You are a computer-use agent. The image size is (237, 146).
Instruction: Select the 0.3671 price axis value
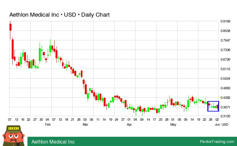click(225, 107)
